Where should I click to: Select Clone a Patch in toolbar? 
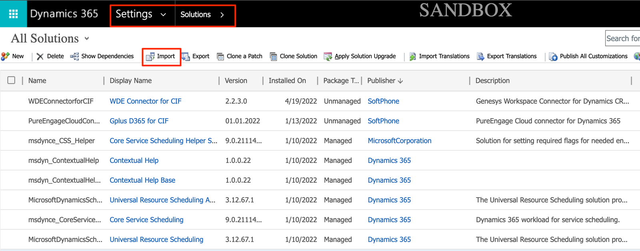240,56
